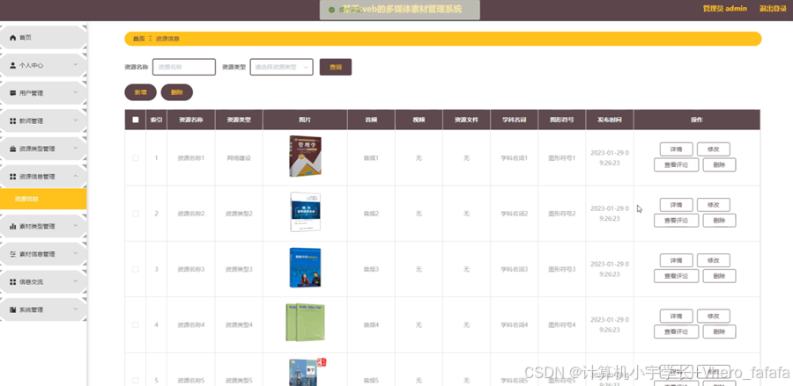Click the home icon beside 首页 in sidebar

pyautogui.click(x=13, y=38)
